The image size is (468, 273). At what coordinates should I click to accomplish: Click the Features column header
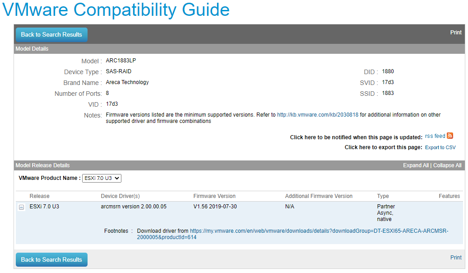pyautogui.click(x=449, y=196)
